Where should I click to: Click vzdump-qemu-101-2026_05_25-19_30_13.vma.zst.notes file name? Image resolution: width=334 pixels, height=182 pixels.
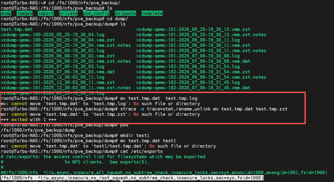201,35
